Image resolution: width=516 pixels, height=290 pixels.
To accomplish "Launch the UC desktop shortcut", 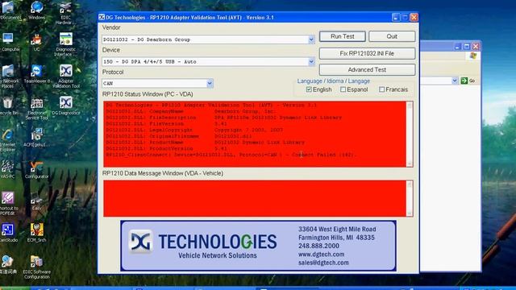I will (36, 42).
